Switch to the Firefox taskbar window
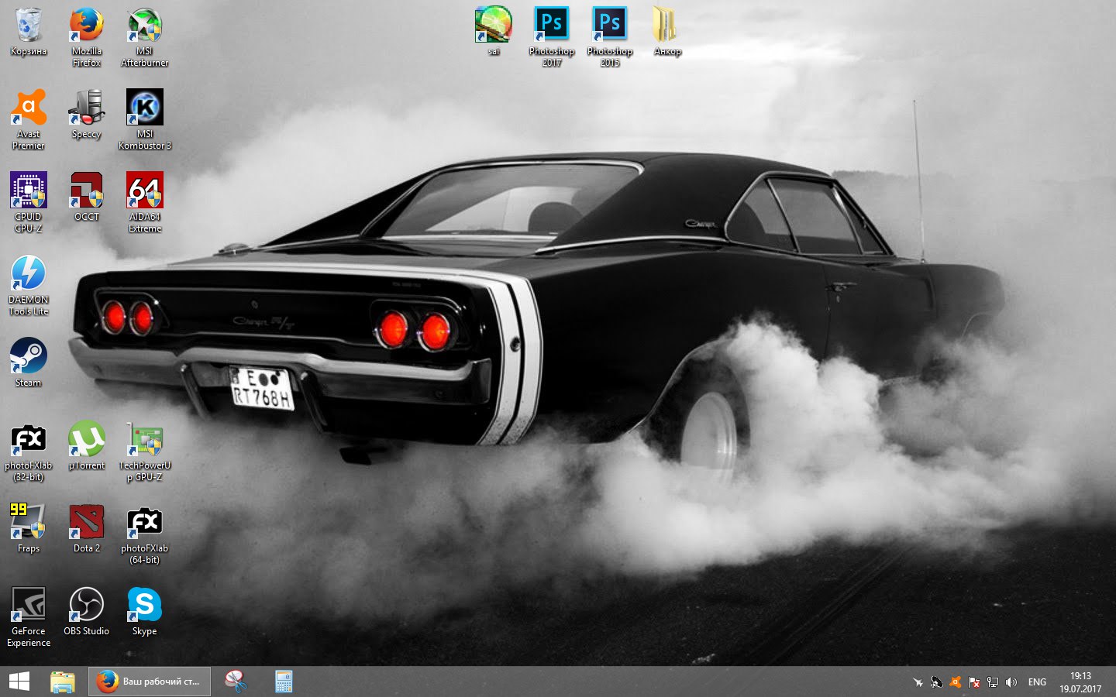Screen dimensions: 1116x697 point(150,682)
